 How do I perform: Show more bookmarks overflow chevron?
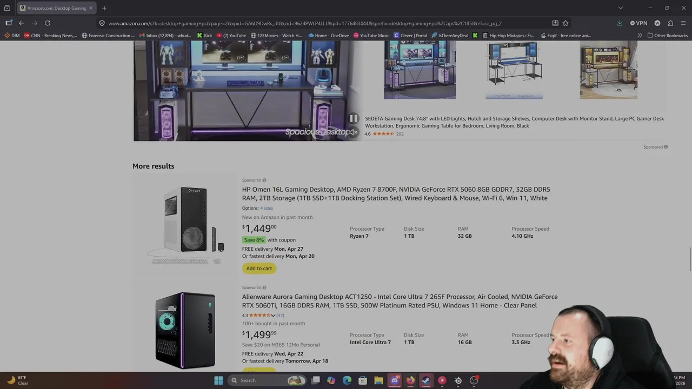pos(640,36)
